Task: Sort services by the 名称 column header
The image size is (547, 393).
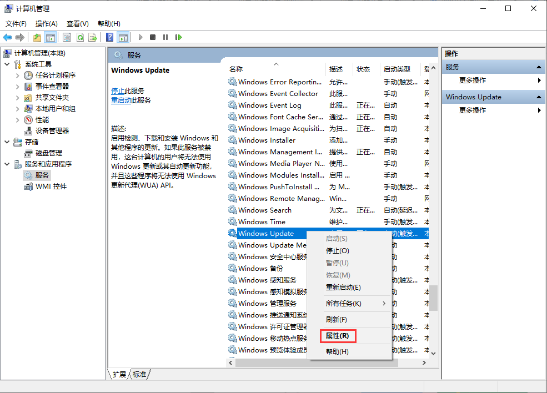Action: point(236,69)
